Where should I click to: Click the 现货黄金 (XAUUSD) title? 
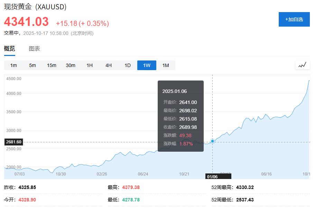tap(35, 7)
